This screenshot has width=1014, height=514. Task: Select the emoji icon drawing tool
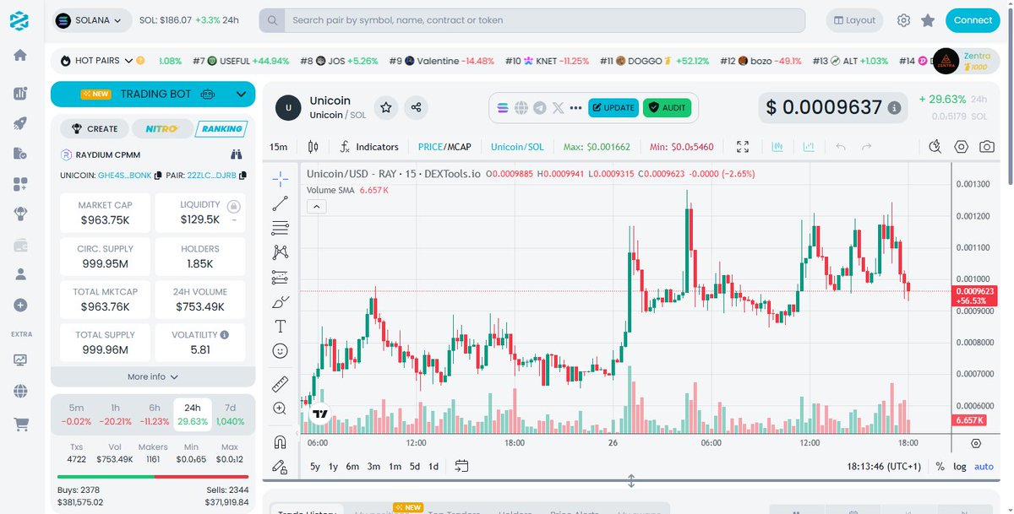281,350
